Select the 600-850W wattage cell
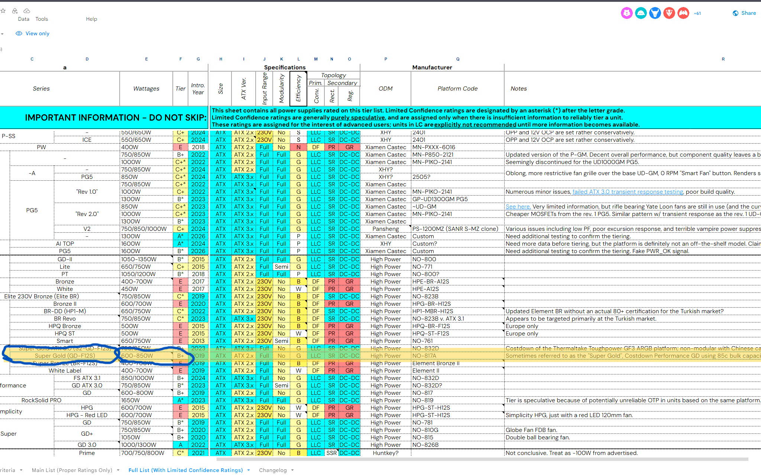 pyautogui.click(x=146, y=356)
